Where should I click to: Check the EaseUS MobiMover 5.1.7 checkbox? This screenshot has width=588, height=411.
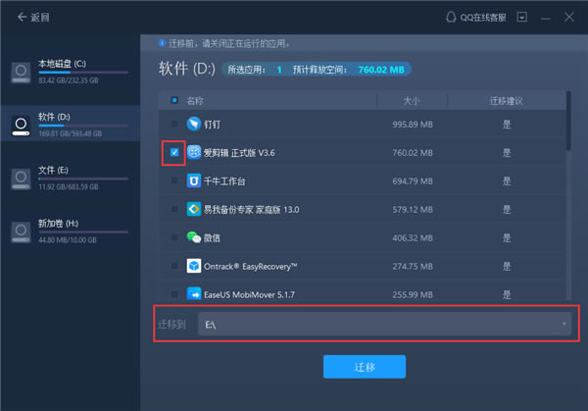pos(174,294)
